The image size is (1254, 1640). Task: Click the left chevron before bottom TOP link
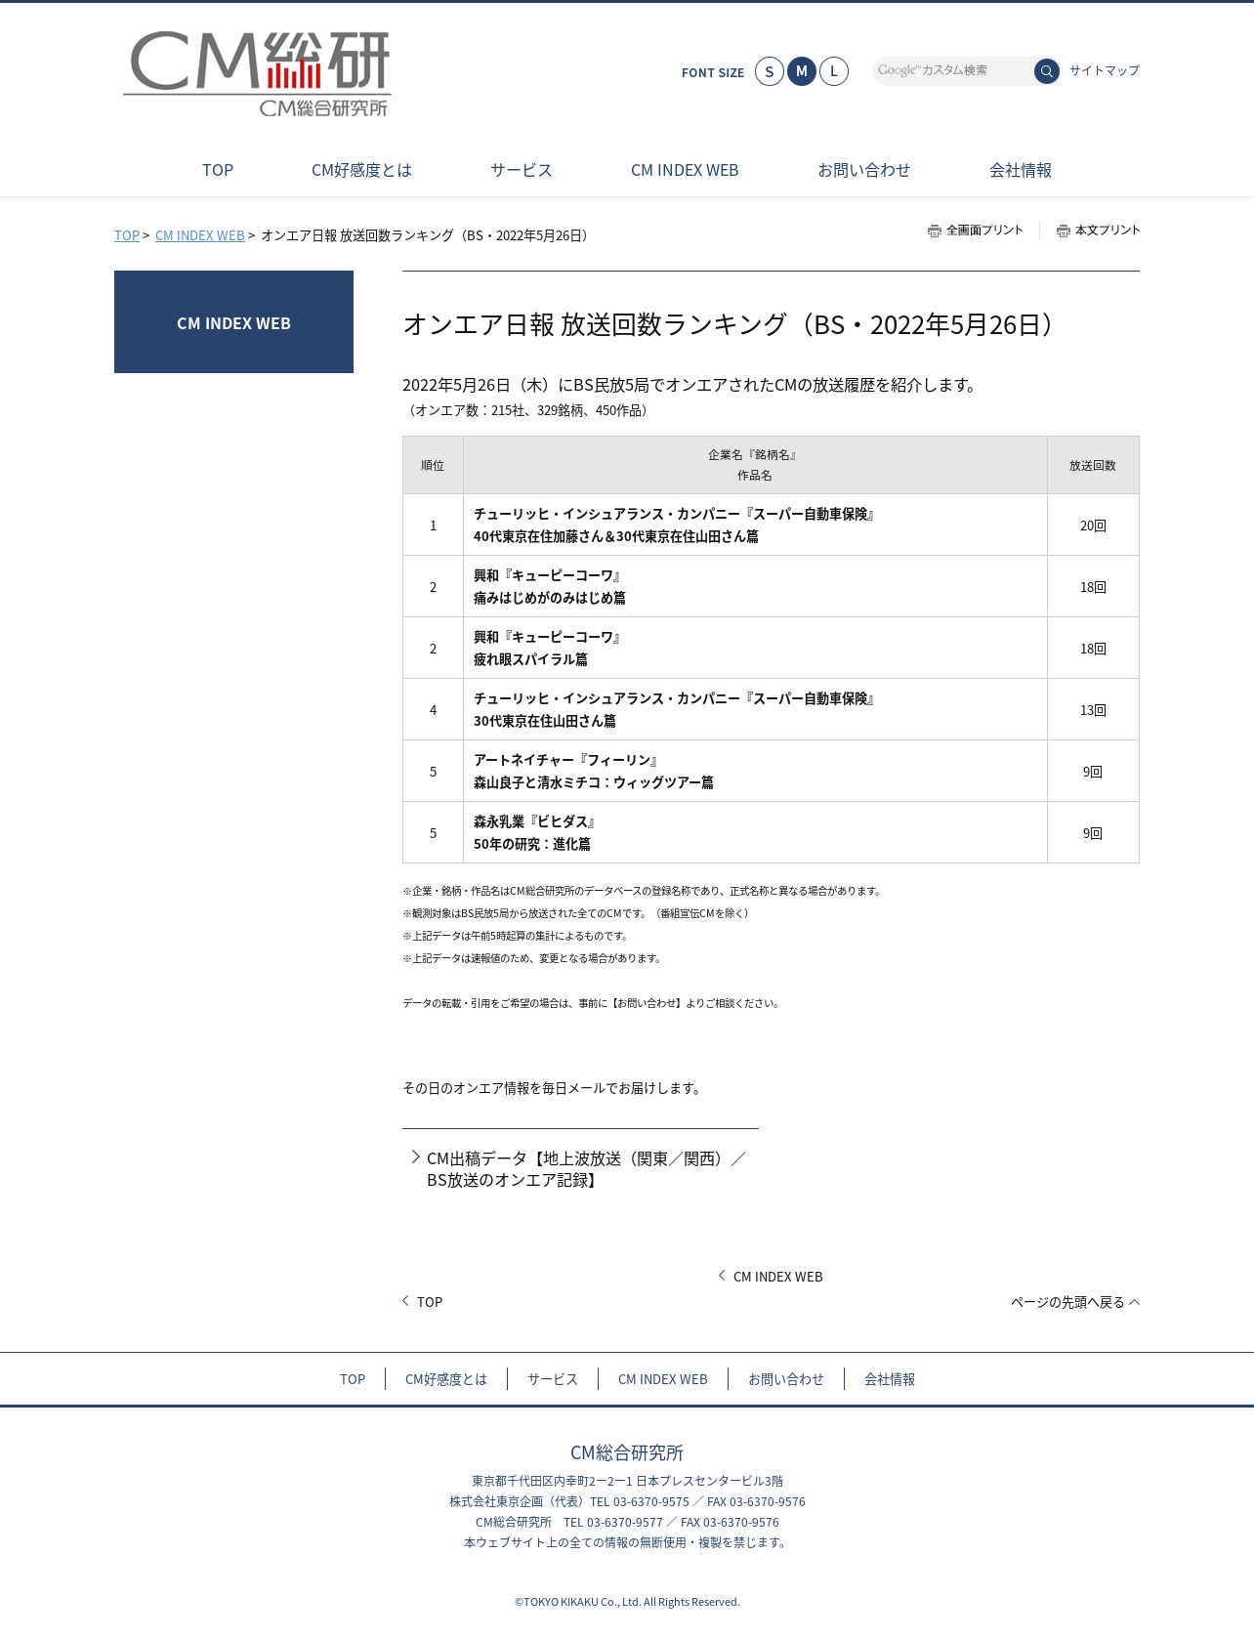click(405, 1300)
